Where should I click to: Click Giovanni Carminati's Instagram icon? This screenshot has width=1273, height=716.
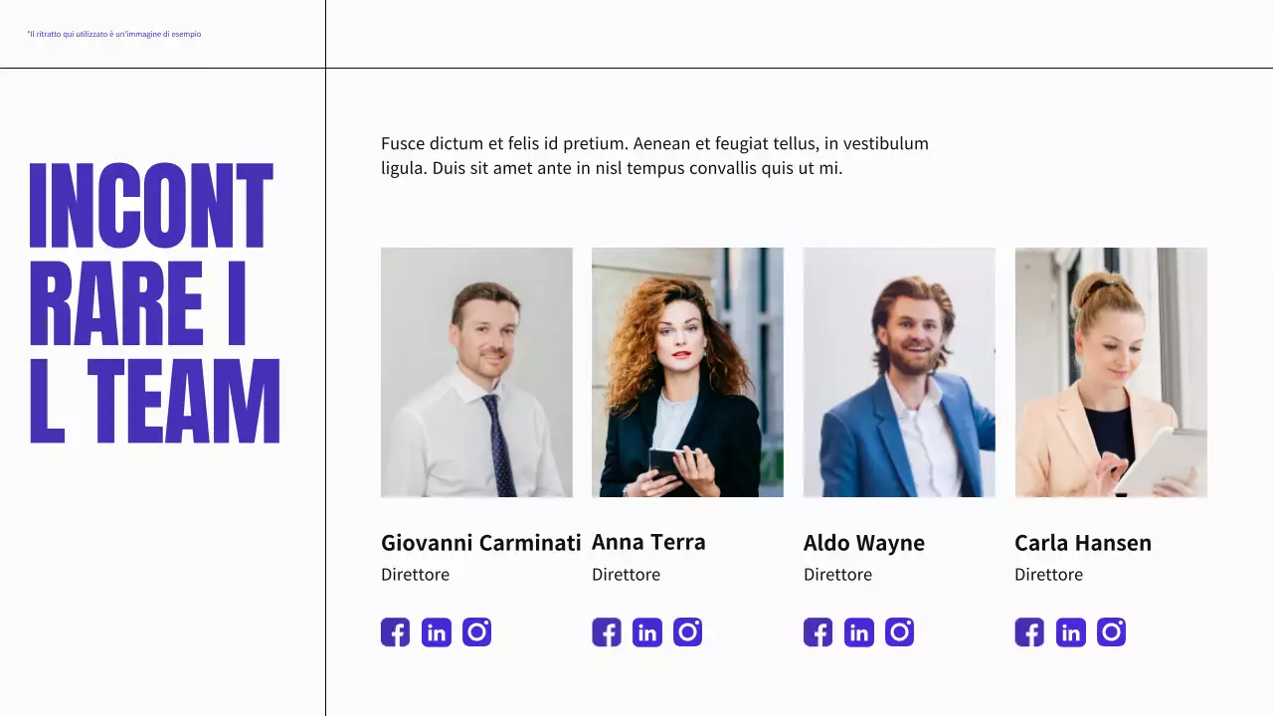point(477,632)
